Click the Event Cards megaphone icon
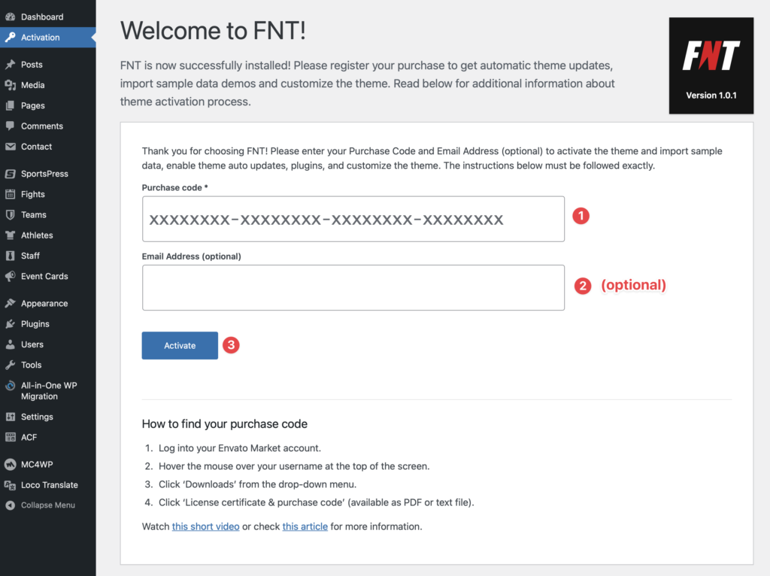 point(11,276)
